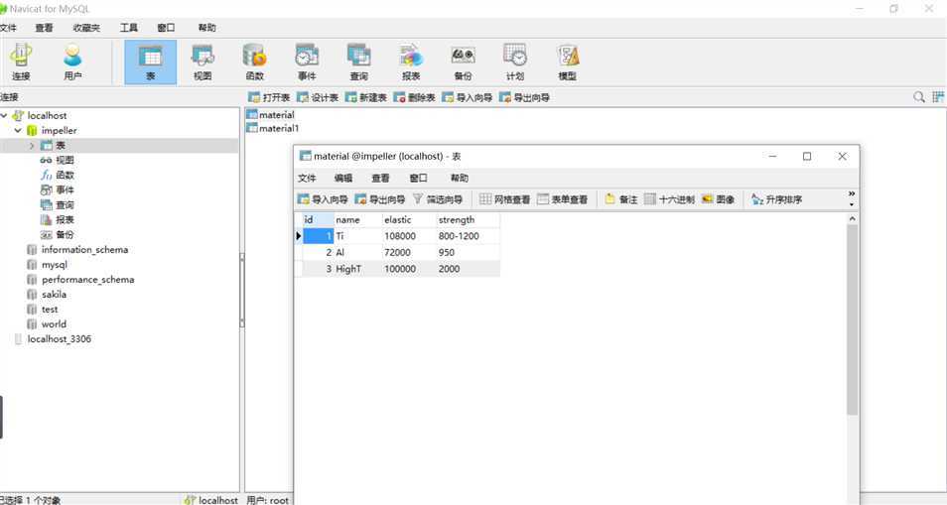Select Events (事件) in impeller tree
This screenshot has width=947, height=505.
pos(58,189)
